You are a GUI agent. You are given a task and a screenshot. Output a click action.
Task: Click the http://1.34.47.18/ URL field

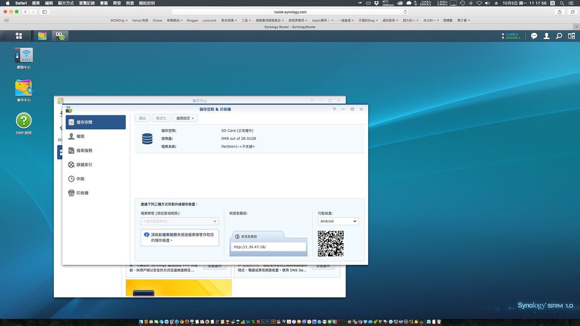(x=268, y=247)
